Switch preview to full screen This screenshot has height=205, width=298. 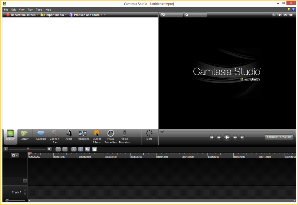(x=285, y=15)
